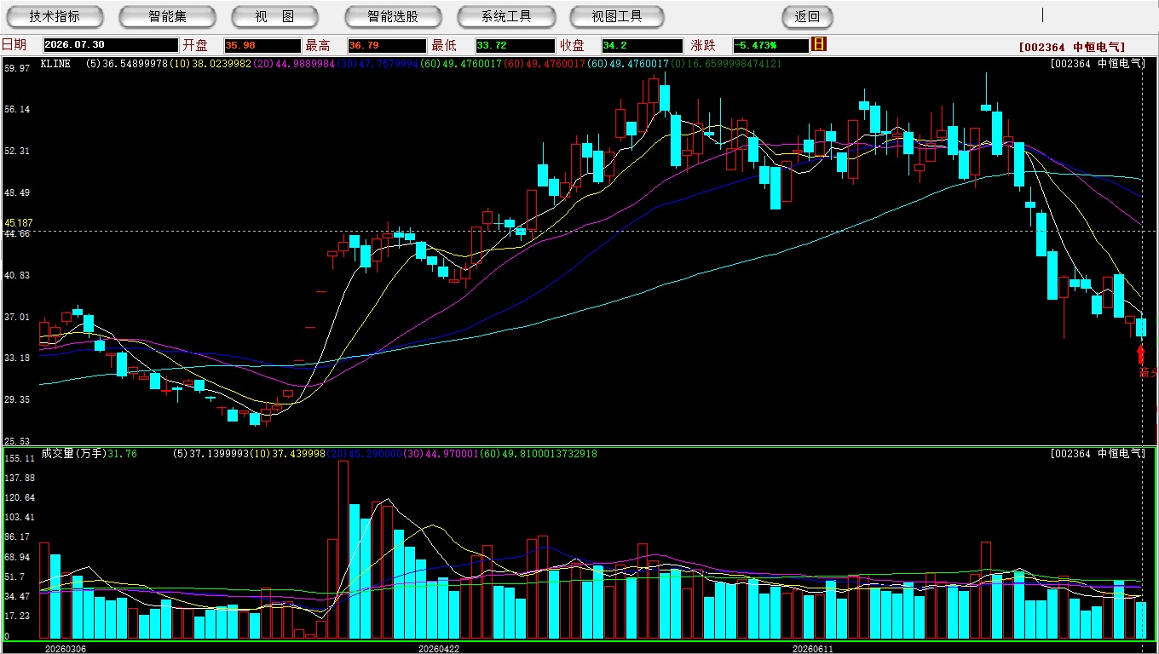Click the K-line panel's white [002364 中恒电气] label

coord(1097,64)
